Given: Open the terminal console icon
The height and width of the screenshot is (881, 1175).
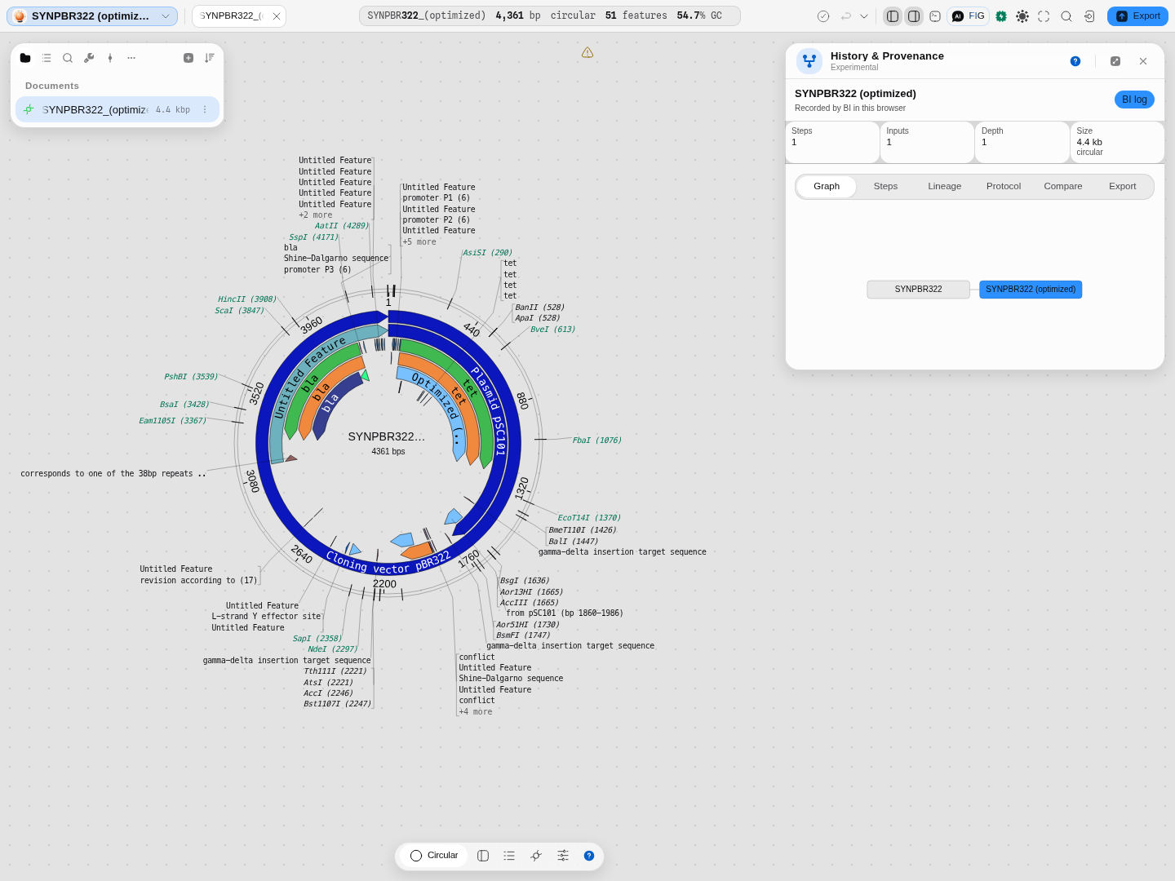Looking at the screenshot, I should (935, 16).
